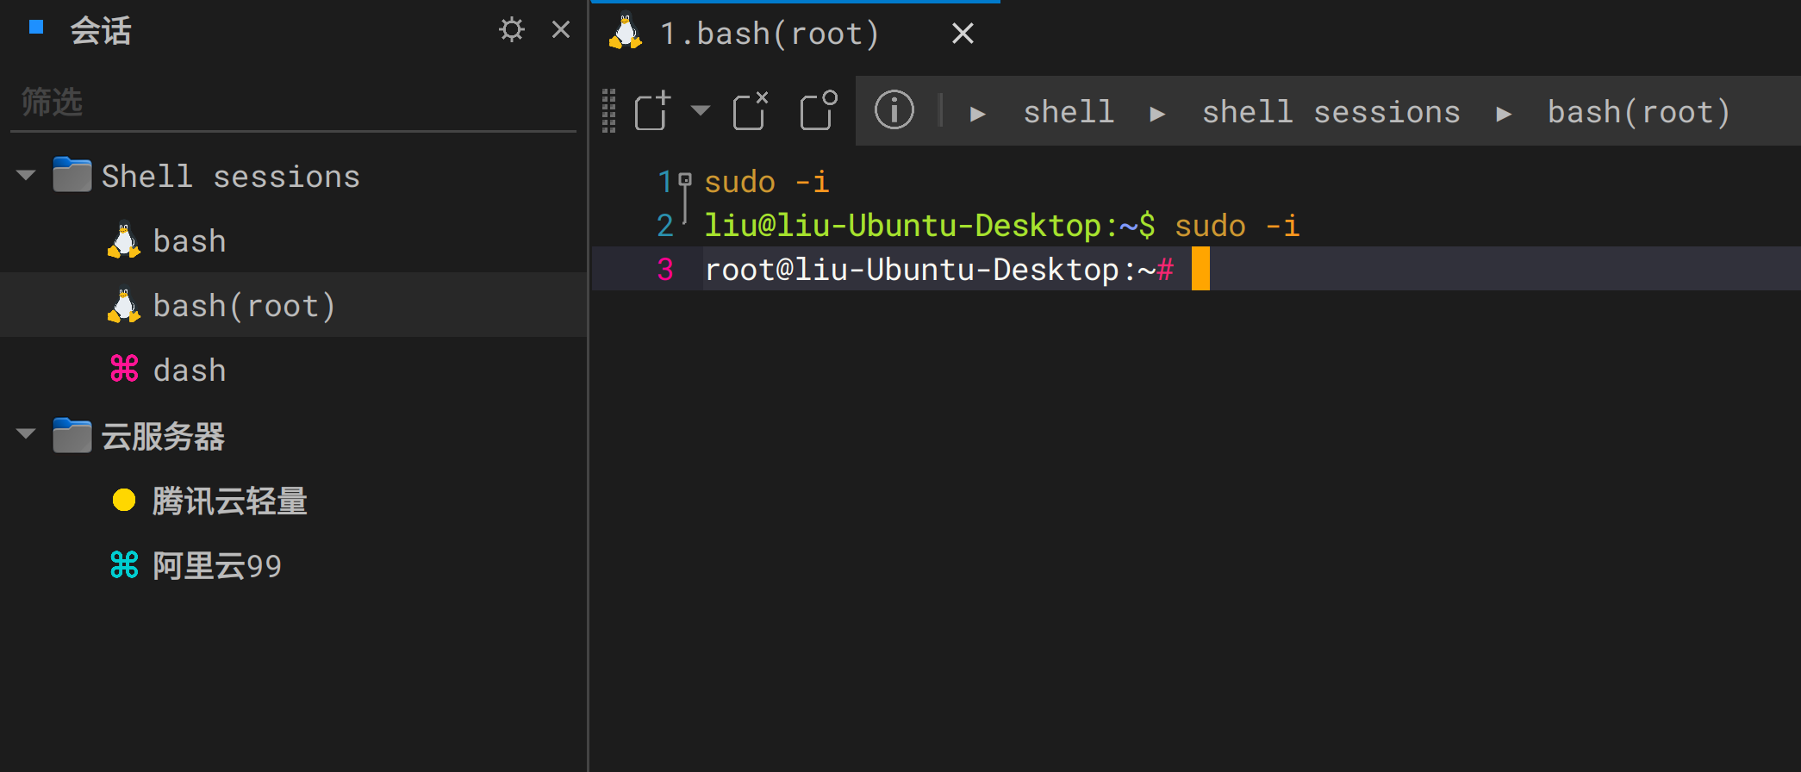
Task: Click the shell sessions breadcrumb item
Action: 1330,112
